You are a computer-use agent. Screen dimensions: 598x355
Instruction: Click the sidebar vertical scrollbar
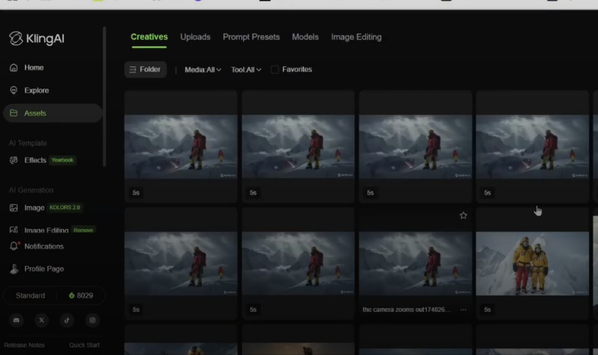click(x=105, y=96)
